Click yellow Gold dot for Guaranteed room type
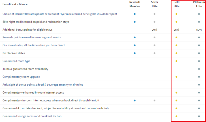 [x=177, y=61]
